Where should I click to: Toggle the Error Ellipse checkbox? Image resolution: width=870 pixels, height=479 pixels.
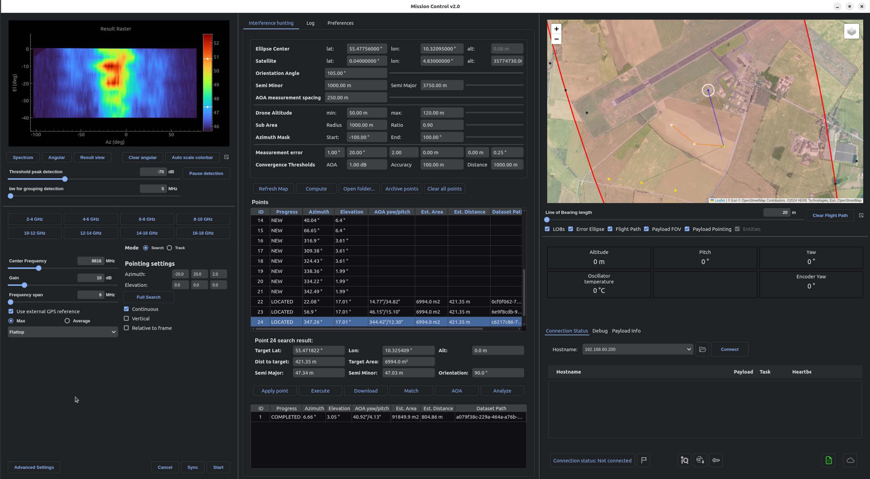[571, 229]
